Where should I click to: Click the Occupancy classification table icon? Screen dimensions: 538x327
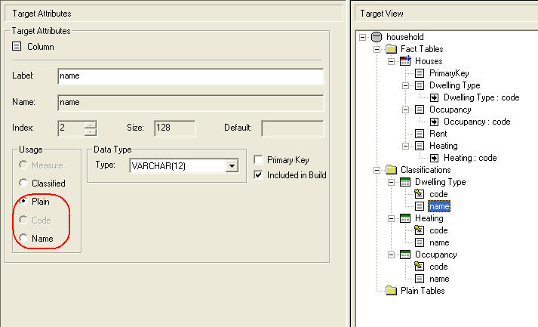(x=405, y=255)
